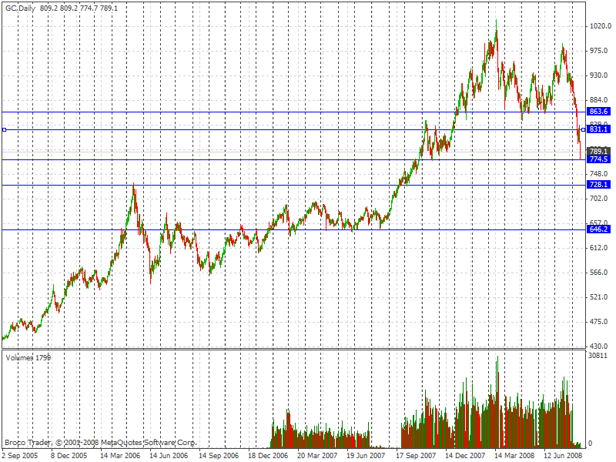The height and width of the screenshot is (462, 616).
Task: Click the 30811 volume scale value
Action: [598, 356]
